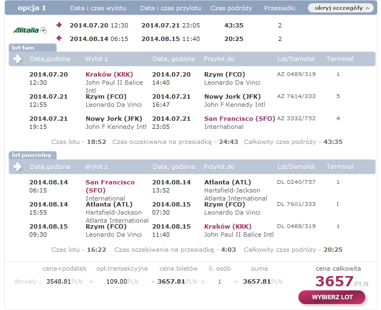Click San Francisco (SFO) arrival in outbound flight
Screen dimensions: 381x310
[239, 119]
